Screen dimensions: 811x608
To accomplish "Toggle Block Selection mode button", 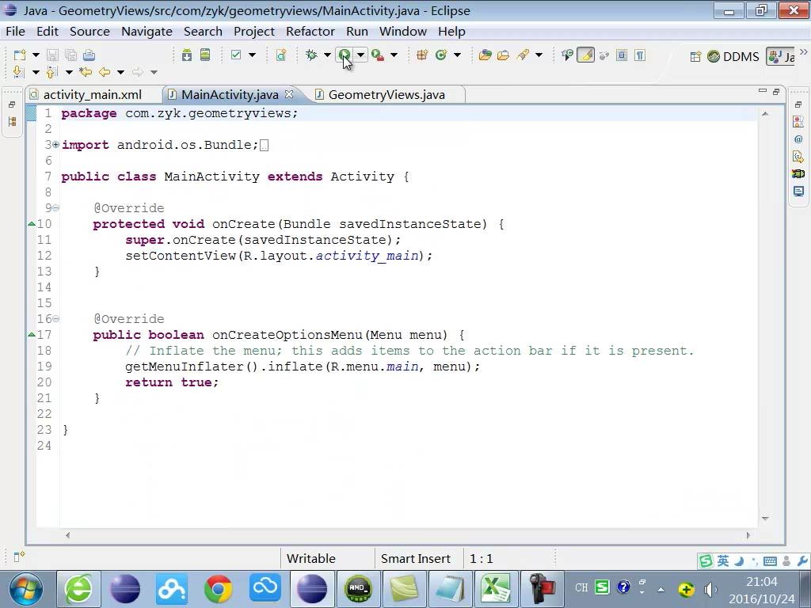I will point(622,55).
